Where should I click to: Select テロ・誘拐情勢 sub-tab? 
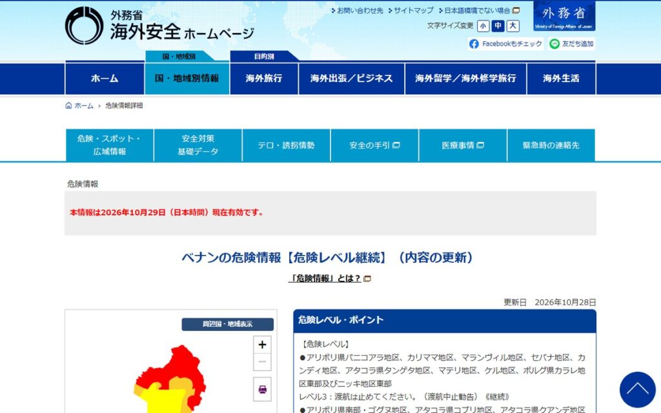coord(286,145)
